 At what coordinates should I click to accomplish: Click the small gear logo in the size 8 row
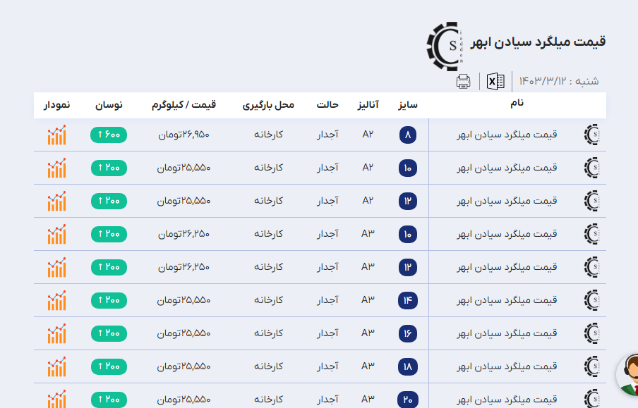point(594,135)
